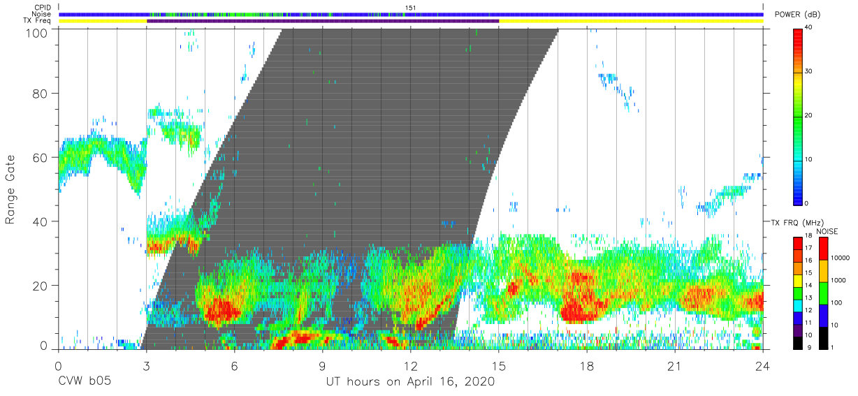Pick the red top swatch of NOISE legend
Image resolution: width=858 pixels, height=396 pixels.
coord(823,249)
